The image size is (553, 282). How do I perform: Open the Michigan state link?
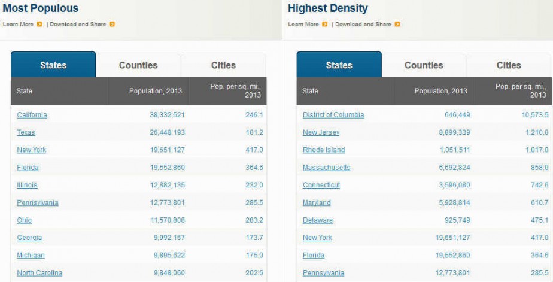31,255
